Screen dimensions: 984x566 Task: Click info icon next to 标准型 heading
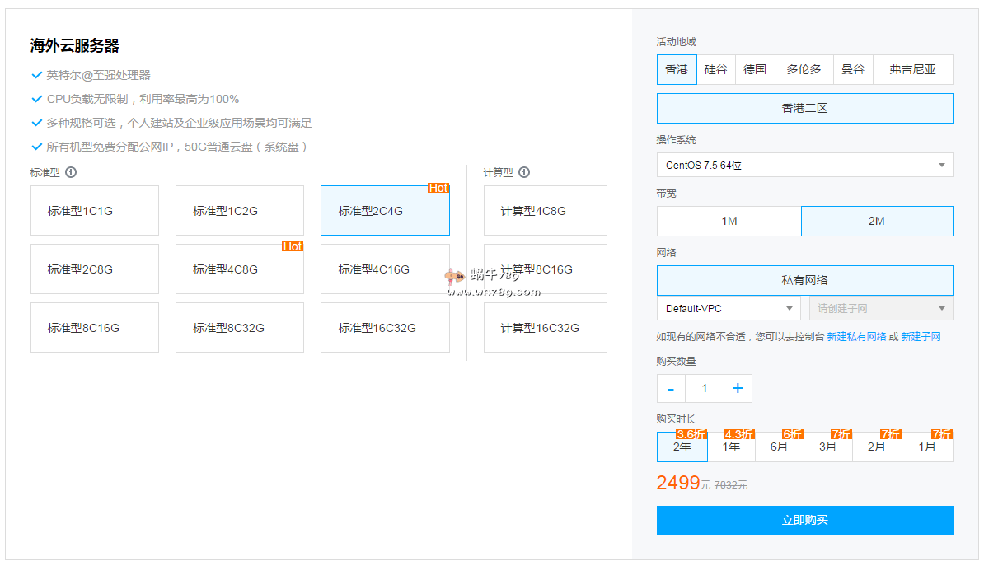click(x=71, y=173)
